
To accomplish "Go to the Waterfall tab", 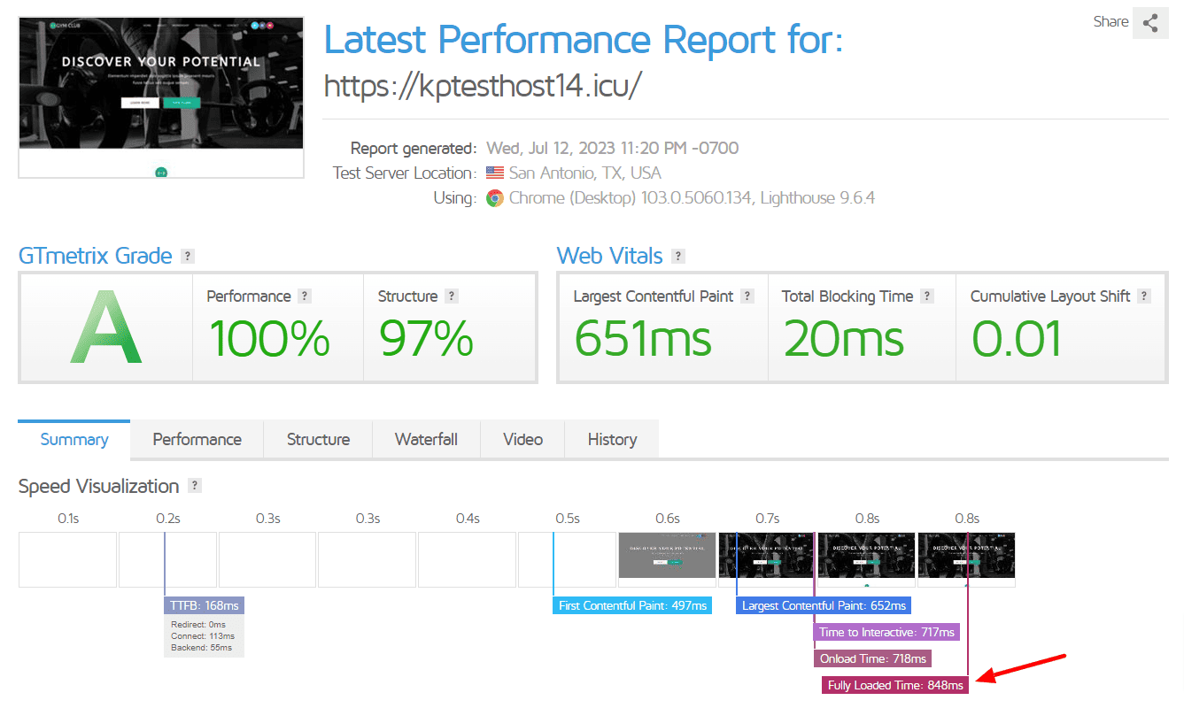I will (x=426, y=440).
